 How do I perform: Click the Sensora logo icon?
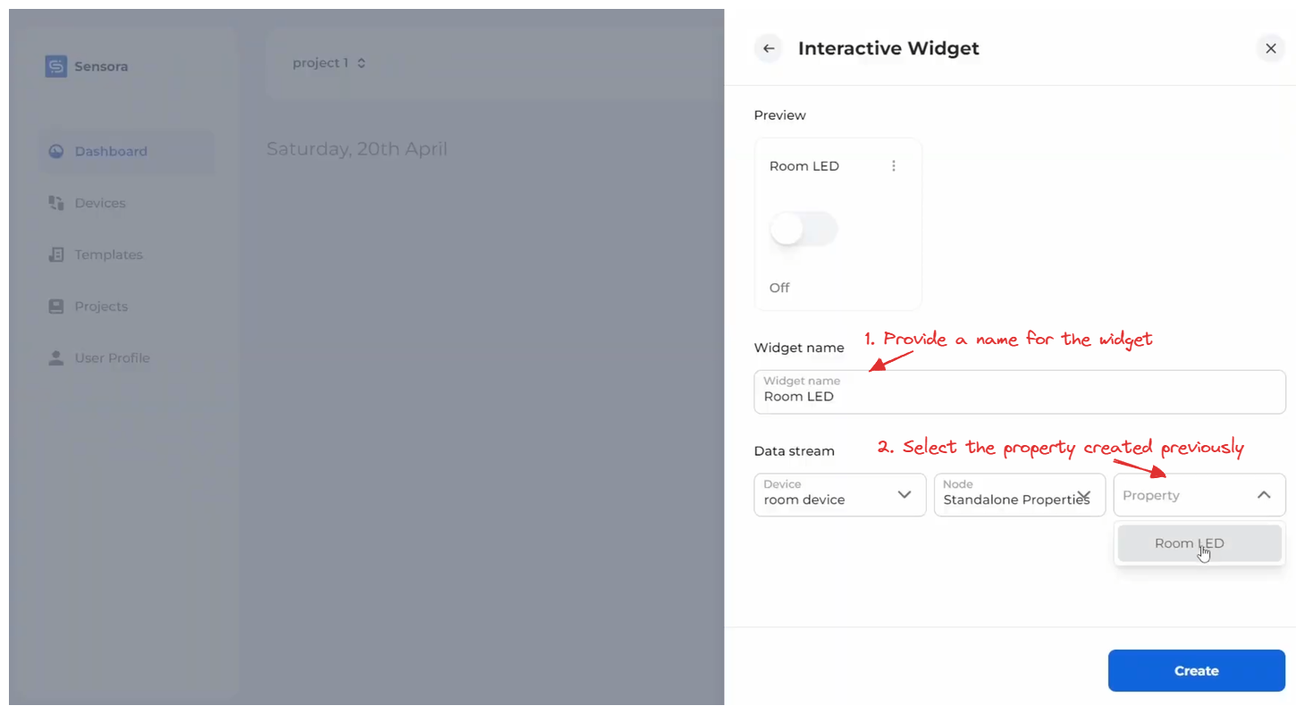55,66
